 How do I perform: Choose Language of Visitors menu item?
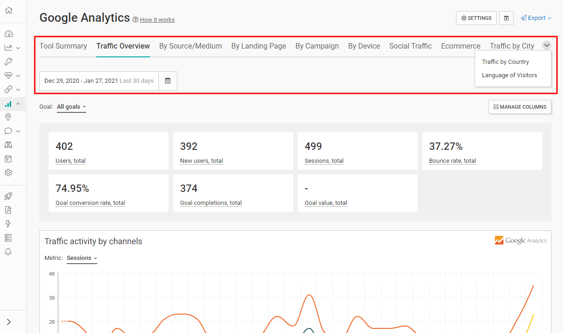(509, 75)
